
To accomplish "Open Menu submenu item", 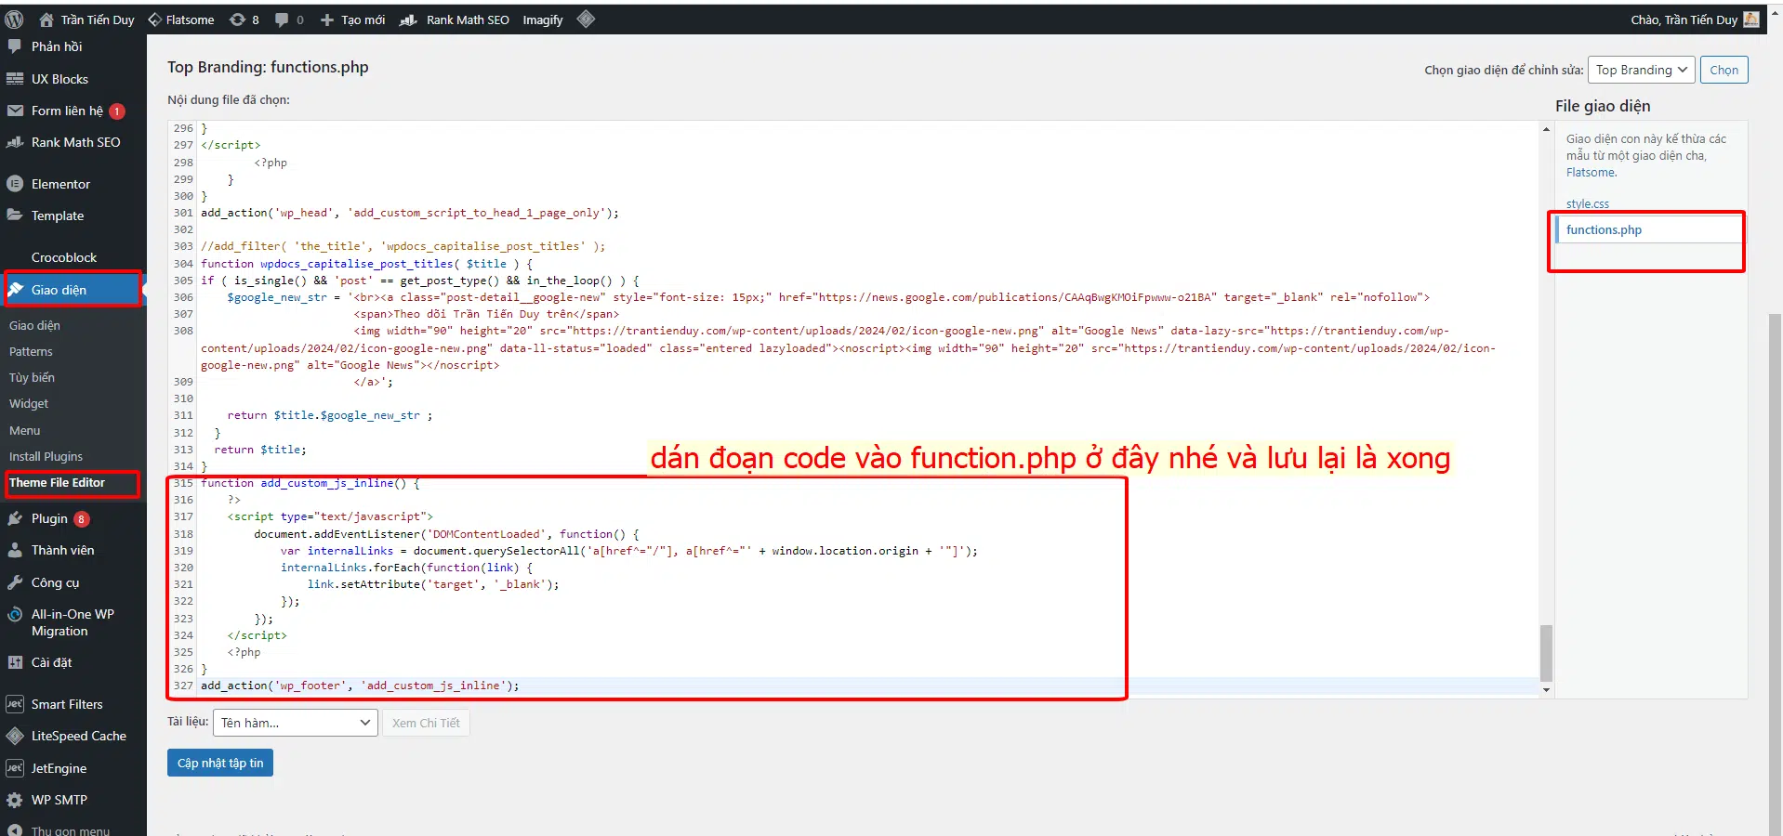I will [x=25, y=430].
